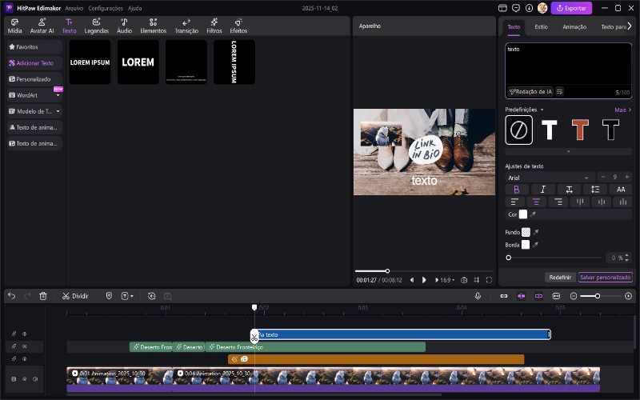Open the Configurações menu

pos(106,7)
